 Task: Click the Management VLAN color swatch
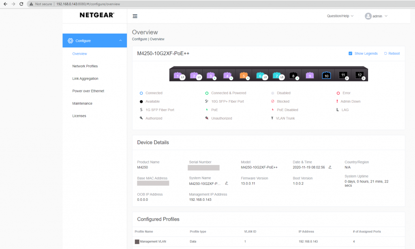click(137, 241)
